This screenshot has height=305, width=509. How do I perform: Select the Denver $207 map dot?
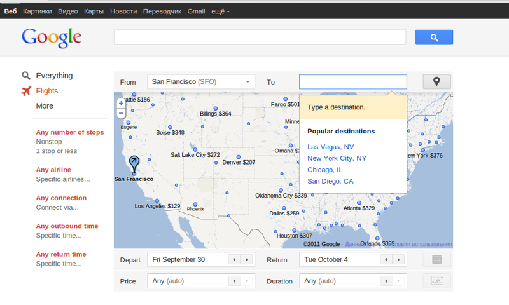tap(239, 157)
